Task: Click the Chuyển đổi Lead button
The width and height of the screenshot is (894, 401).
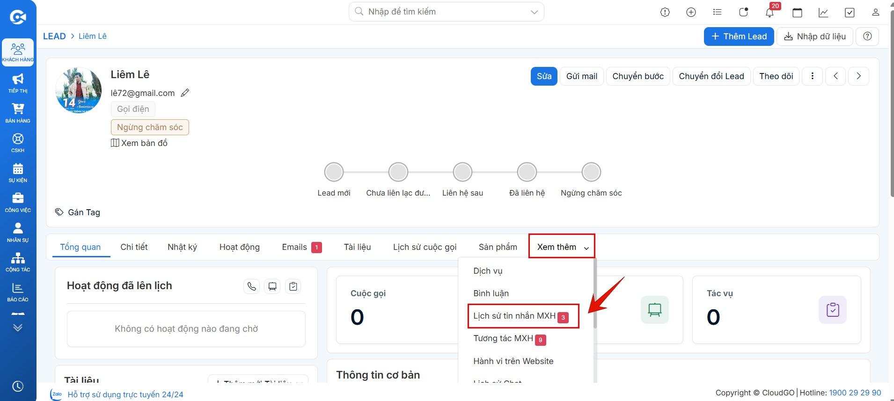Action: pos(711,76)
